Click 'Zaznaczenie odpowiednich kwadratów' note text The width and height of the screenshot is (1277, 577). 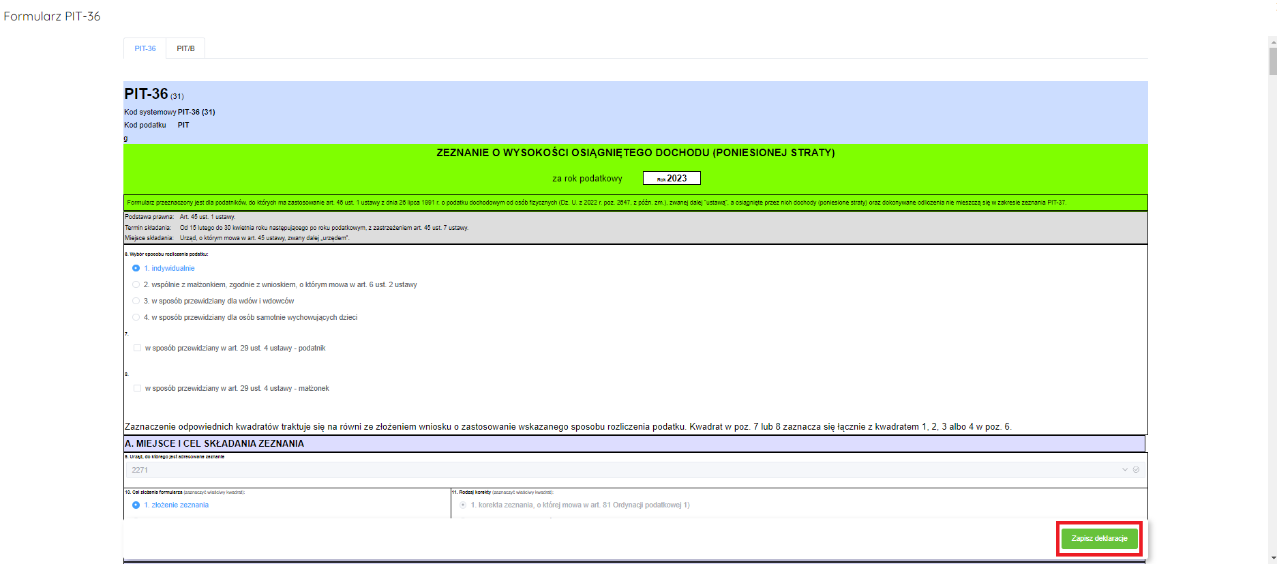point(568,427)
